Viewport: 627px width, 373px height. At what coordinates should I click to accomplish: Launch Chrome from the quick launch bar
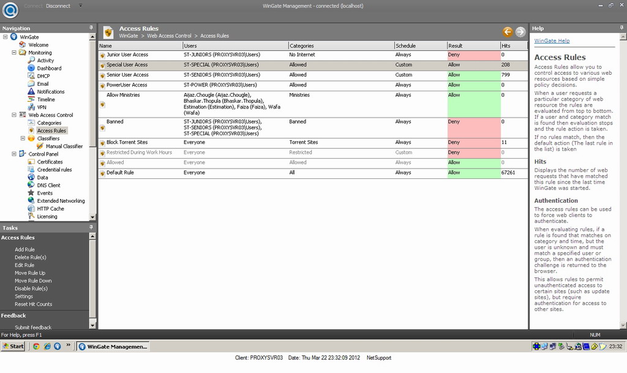click(x=36, y=346)
